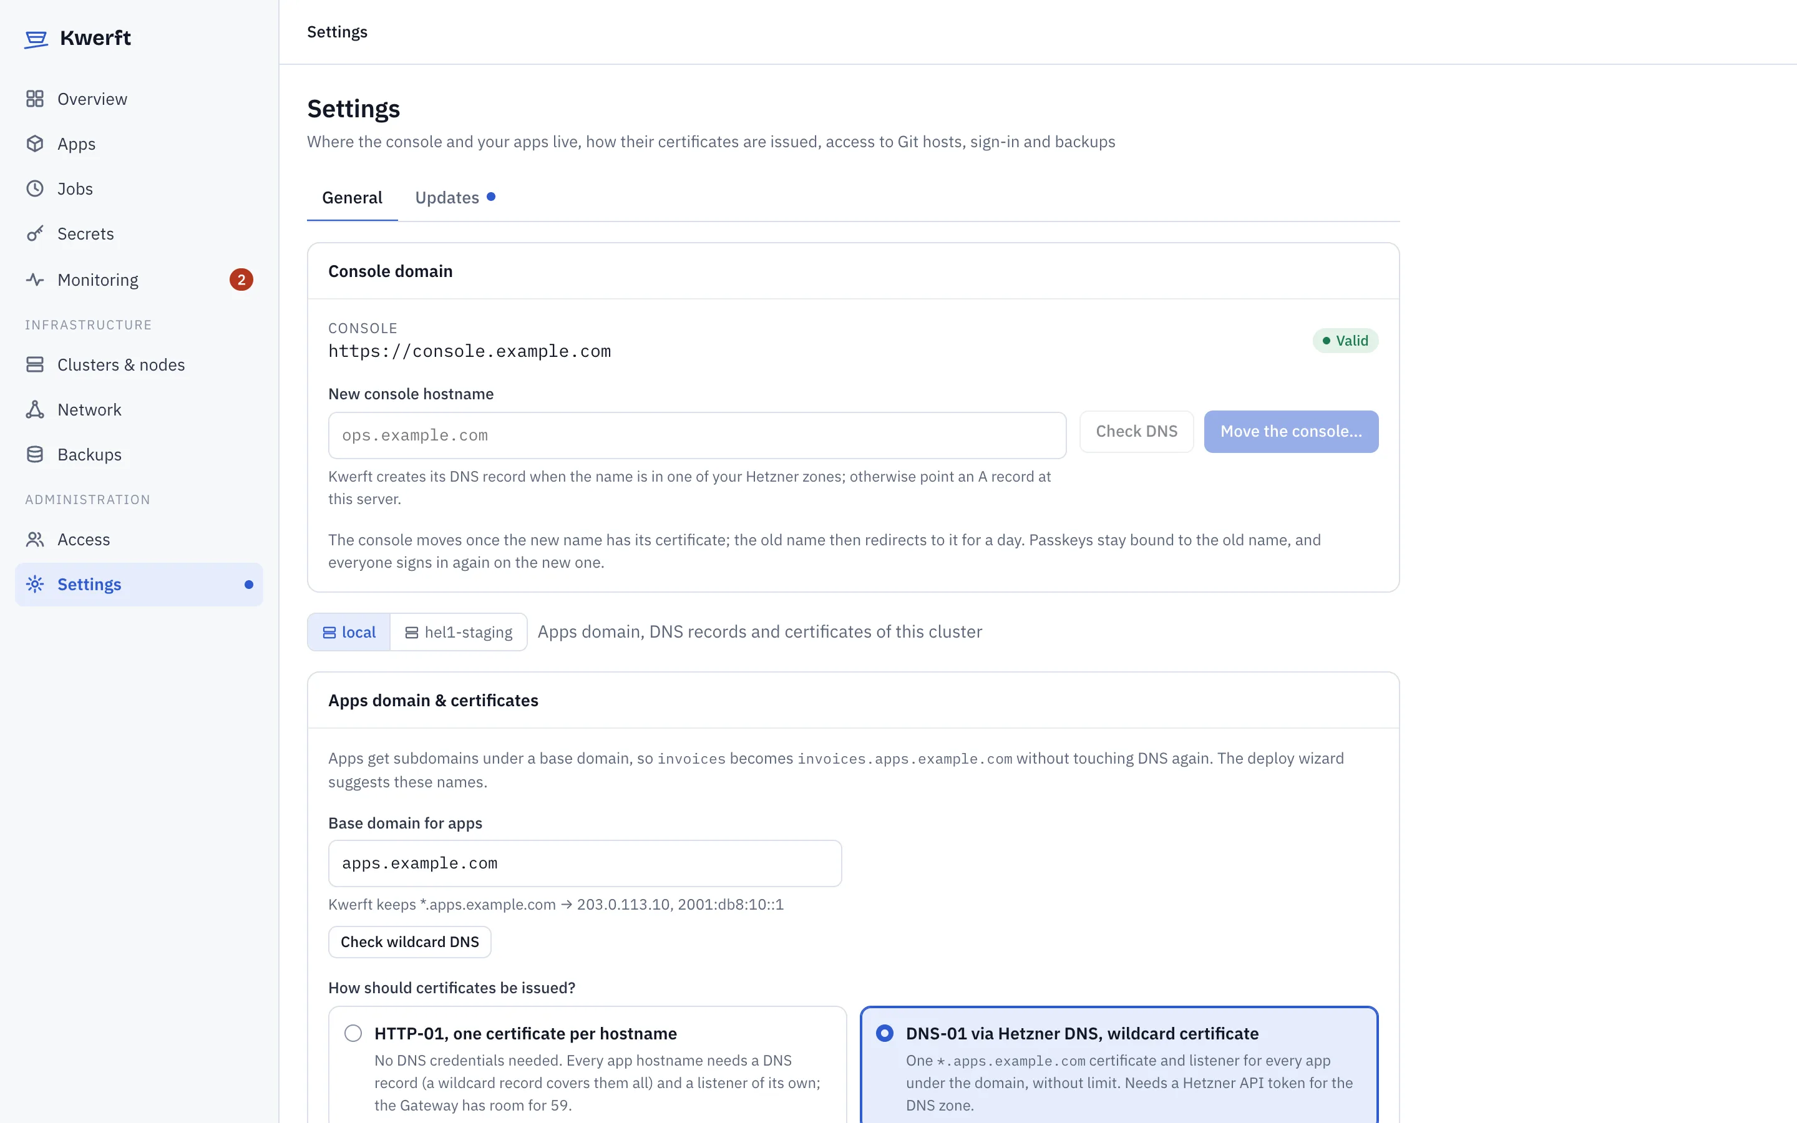Click the Jobs clock icon
The height and width of the screenshot is (1123, 1797).
point(35,188)
